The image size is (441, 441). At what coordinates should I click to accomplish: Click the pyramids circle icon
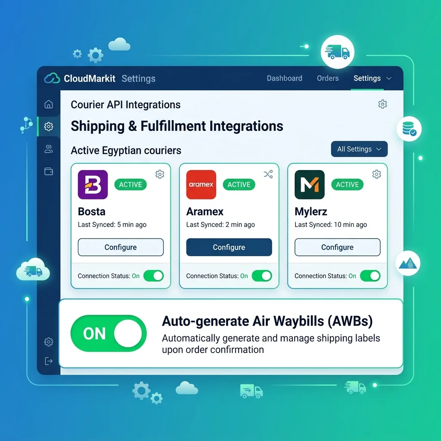[408, 263]
